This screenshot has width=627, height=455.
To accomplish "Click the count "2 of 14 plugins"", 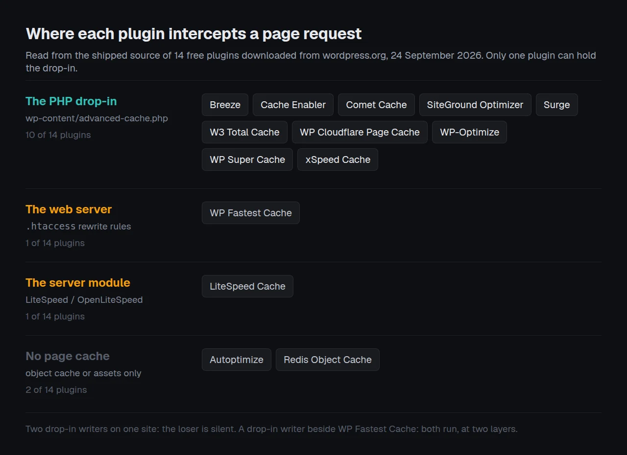I will point(56,390).
